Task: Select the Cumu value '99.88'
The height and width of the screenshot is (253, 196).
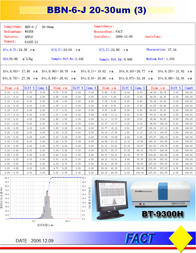Action: (x=140, y=164)
